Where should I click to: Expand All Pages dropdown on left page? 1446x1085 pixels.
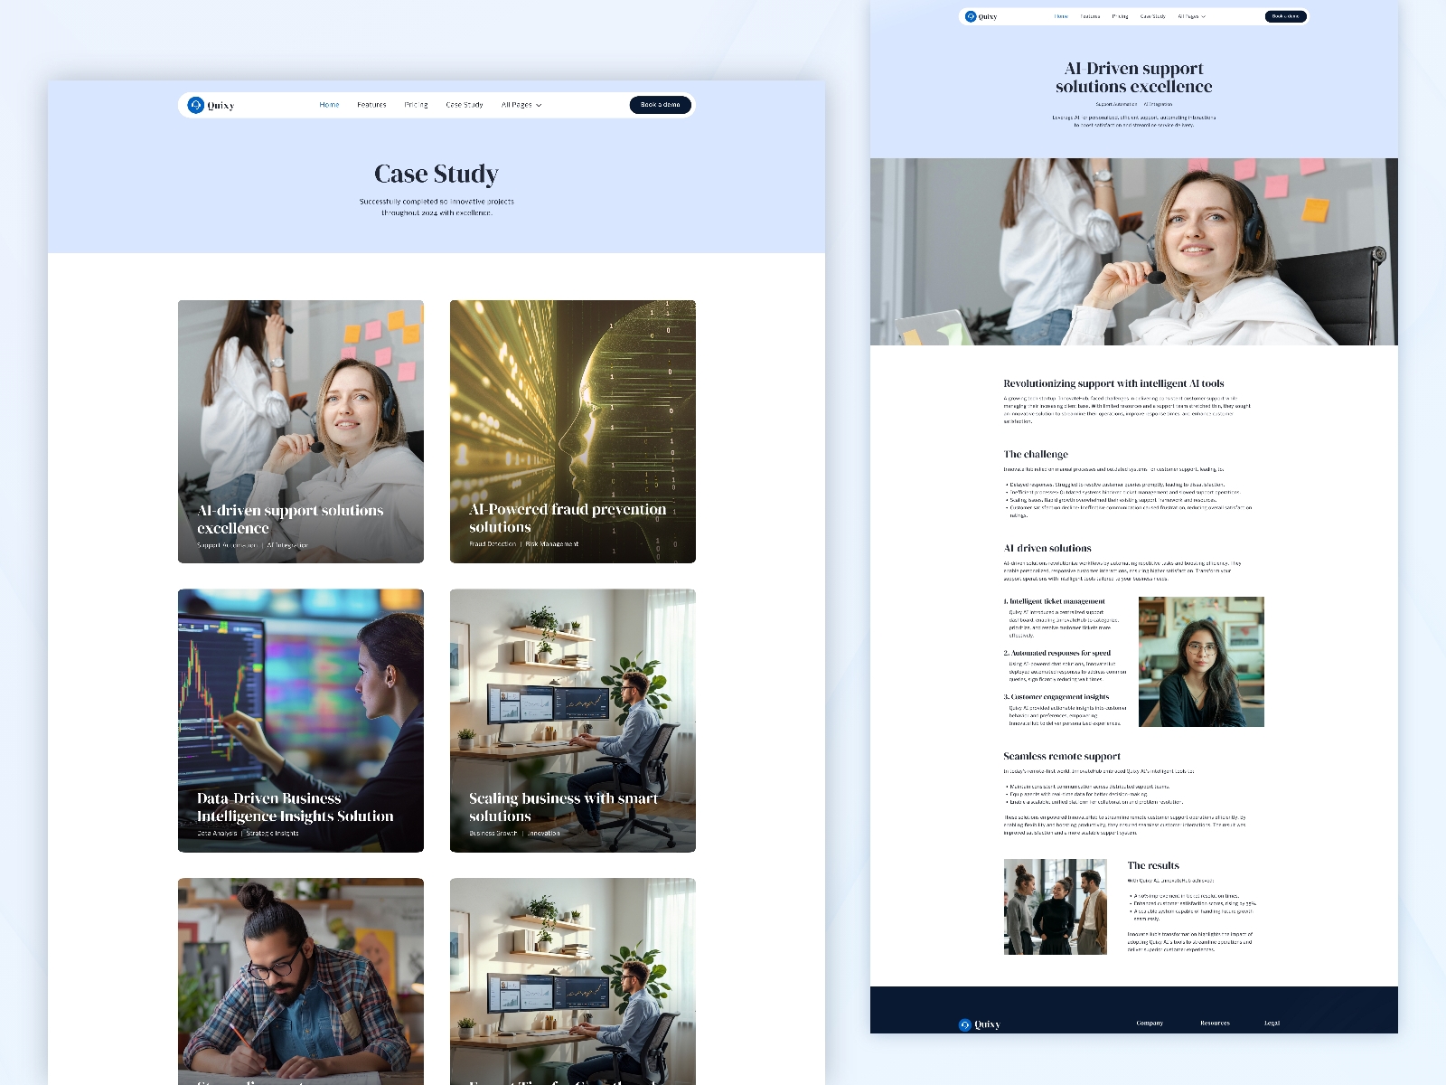pos(521,105)
